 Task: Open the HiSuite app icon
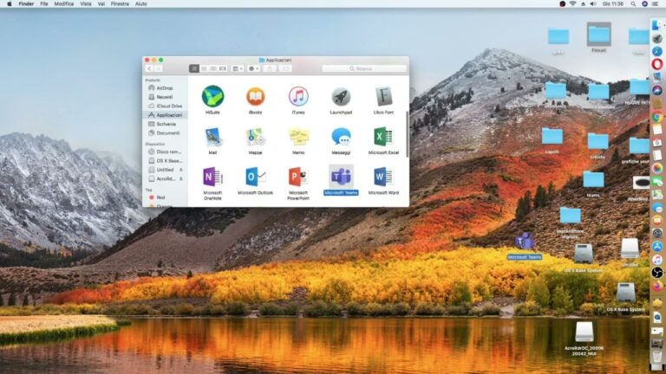tap(212, 96)
